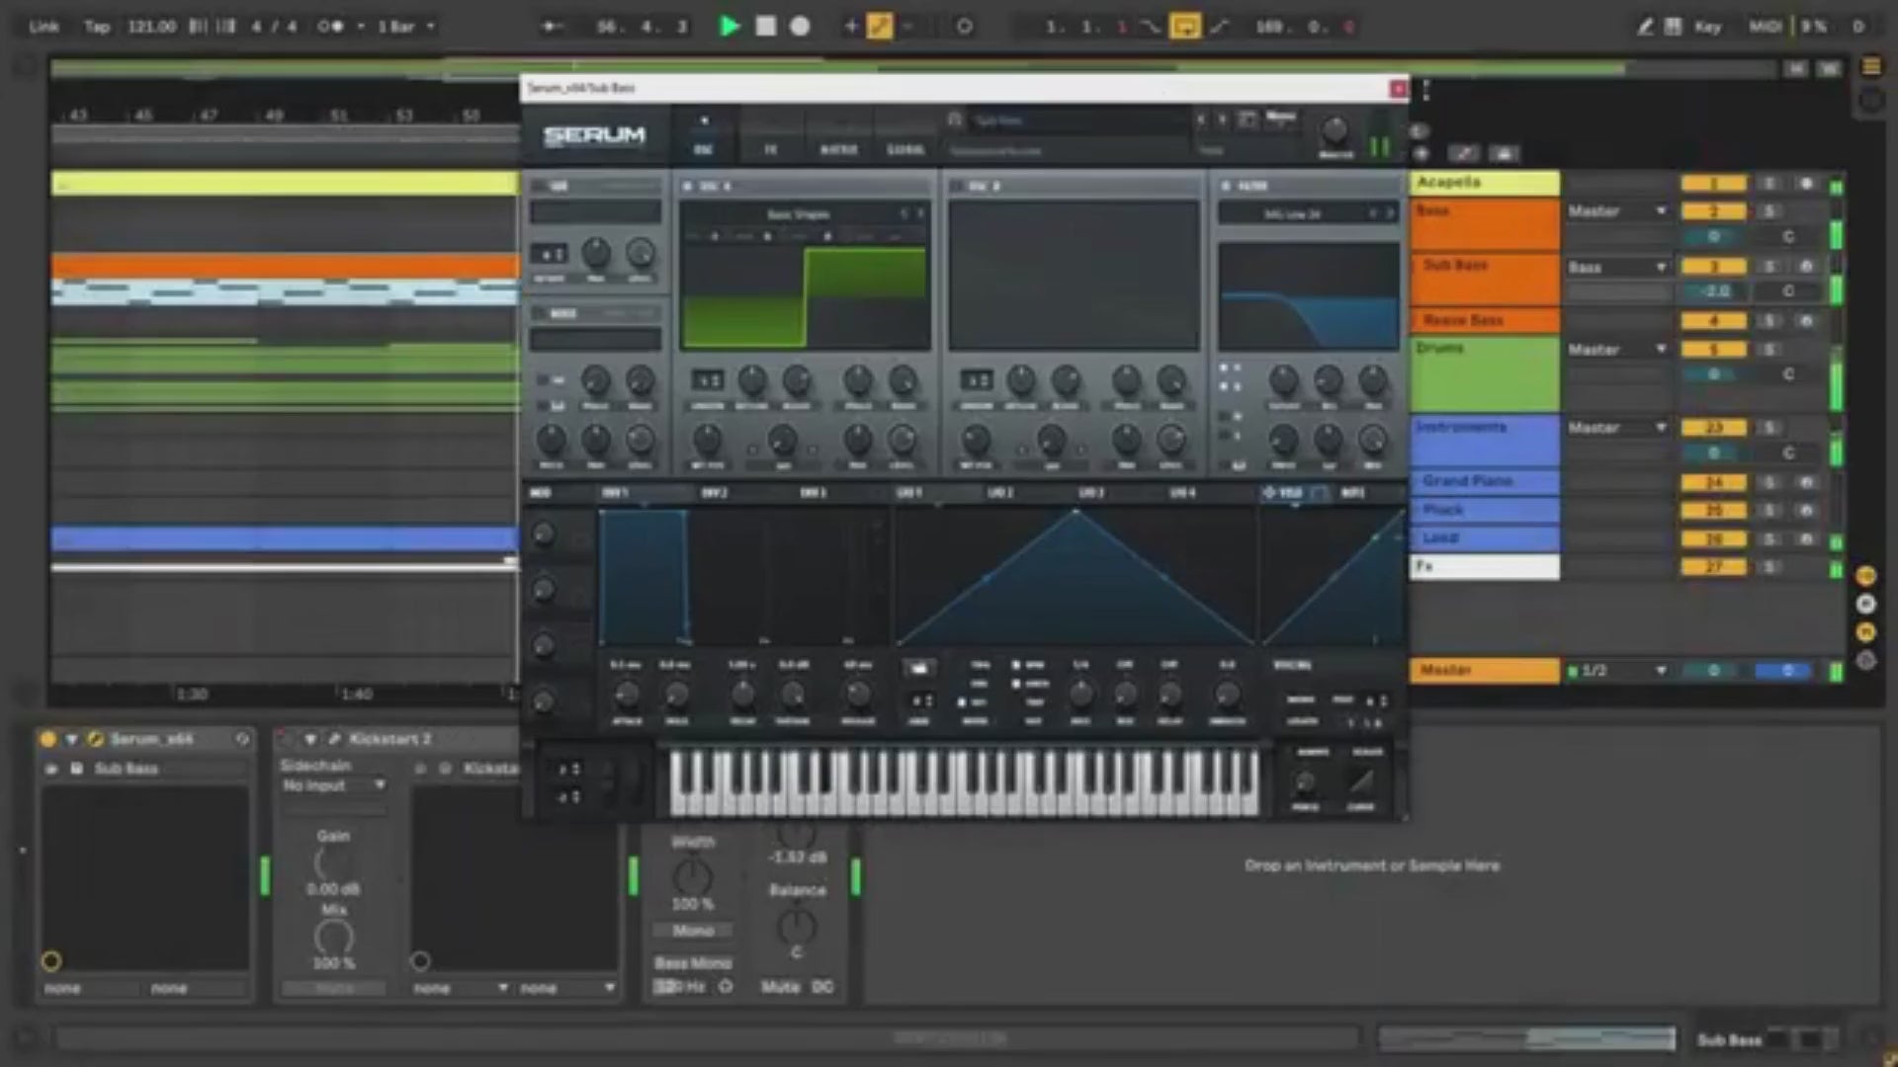Toggle the OSC B power switch
1898x1067 pixels.
956,186
